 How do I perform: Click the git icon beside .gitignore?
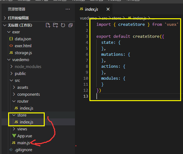click(11, 150)
